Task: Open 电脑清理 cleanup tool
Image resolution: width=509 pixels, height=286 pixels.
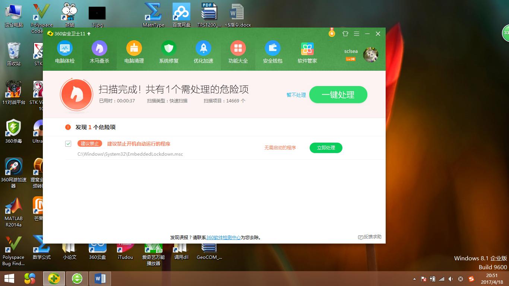Action: (134, 52)
